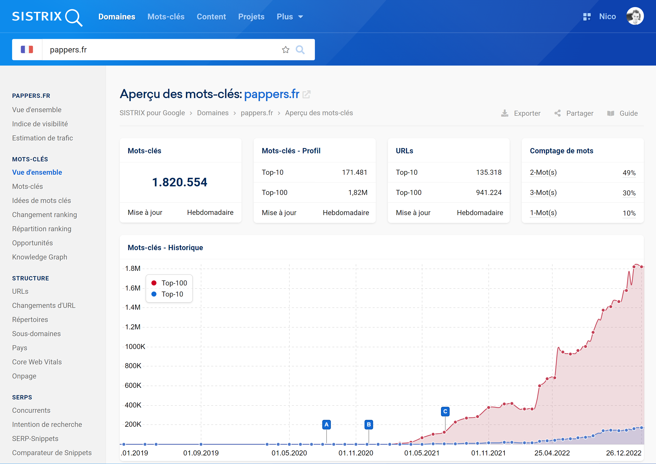Viewport: 656px width, 464px height.
Task: Open external link icon beside pappers.fr title
Action: 306,94
